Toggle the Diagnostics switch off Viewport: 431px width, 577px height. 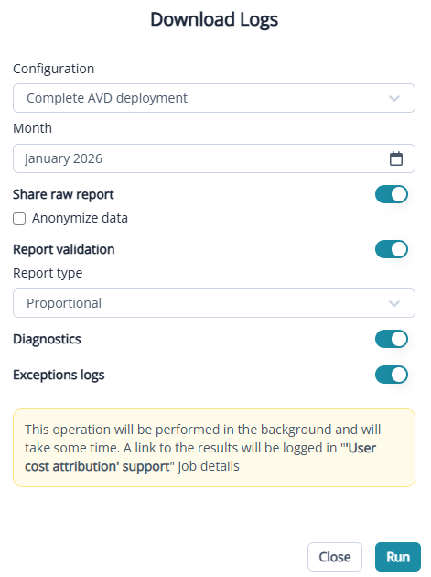point(392,339)
